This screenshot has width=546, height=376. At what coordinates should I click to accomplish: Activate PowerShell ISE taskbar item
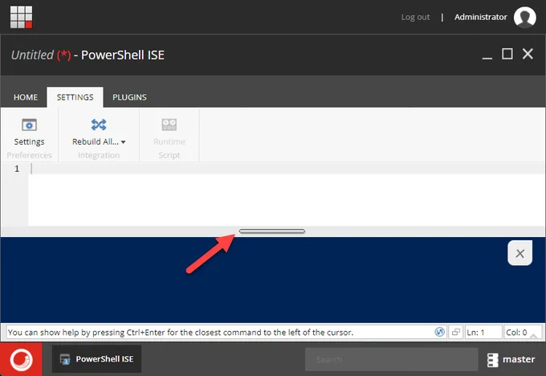point(97,359)
